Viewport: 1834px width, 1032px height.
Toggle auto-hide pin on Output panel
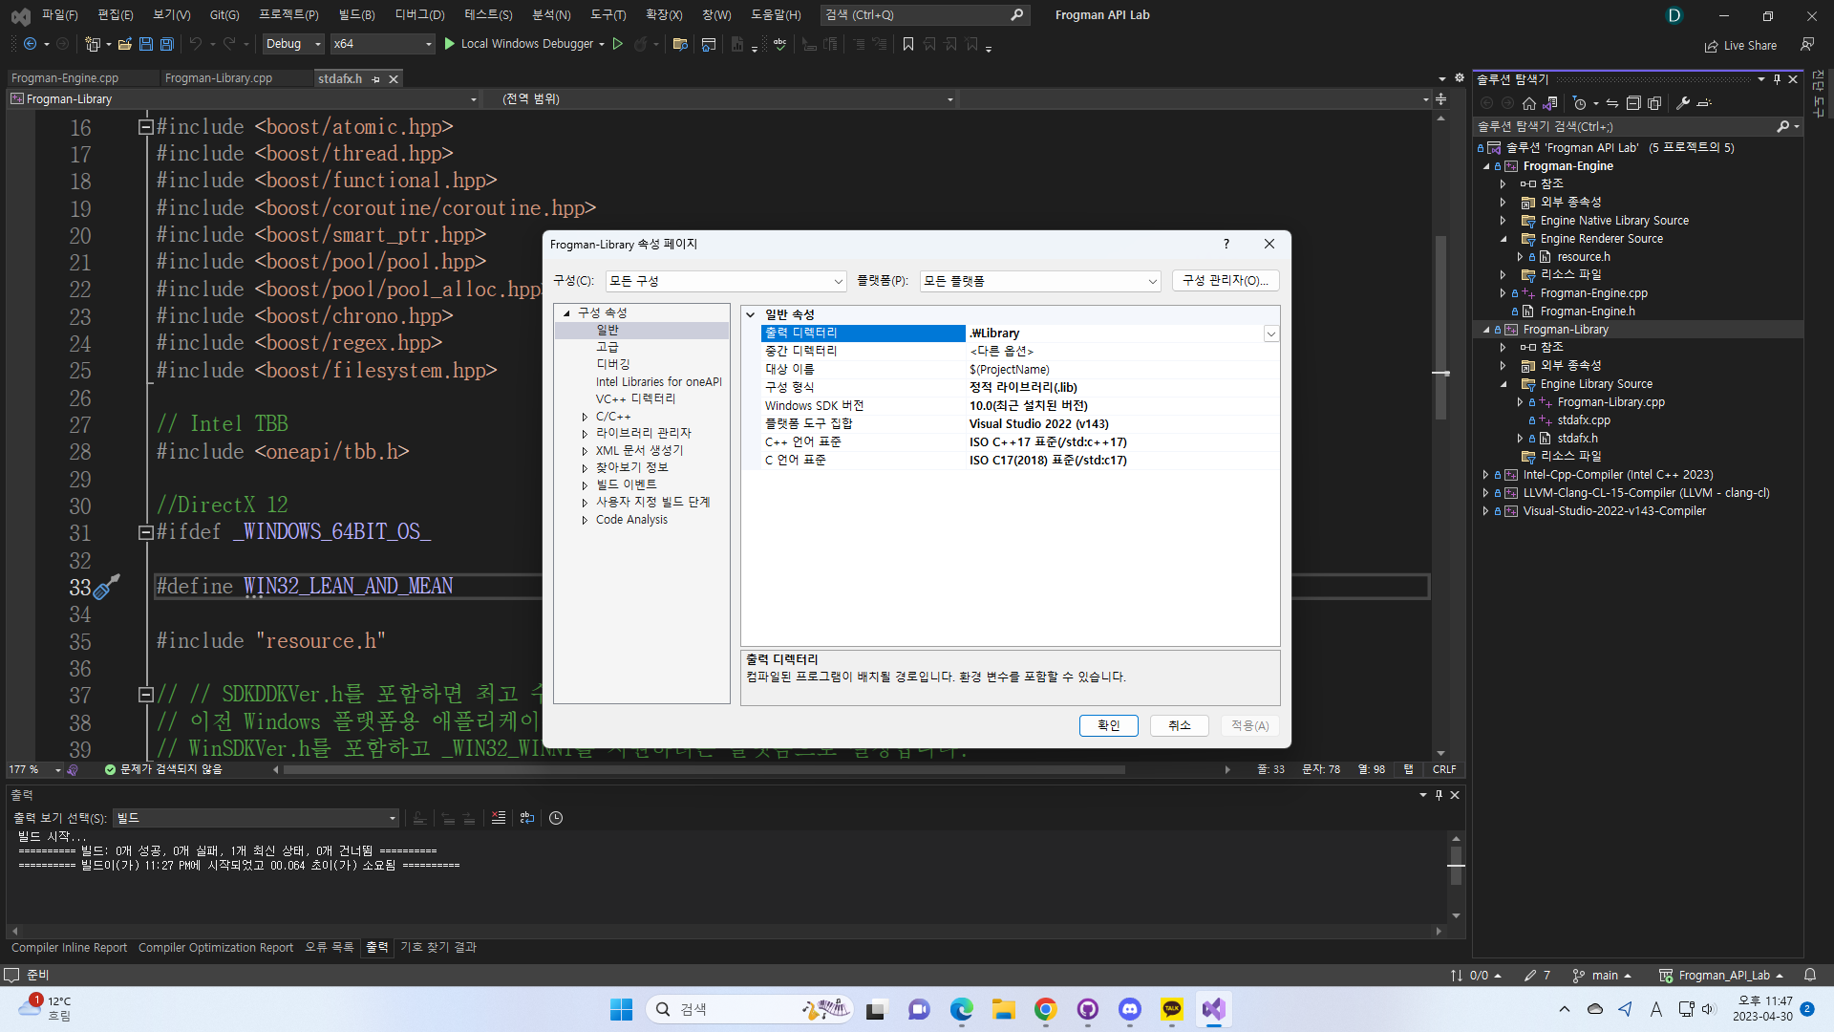click(x=1439, y=795)
